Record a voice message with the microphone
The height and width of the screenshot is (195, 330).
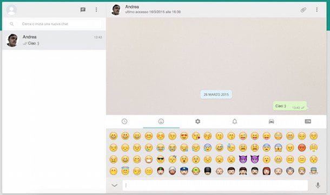pos(318,185)
